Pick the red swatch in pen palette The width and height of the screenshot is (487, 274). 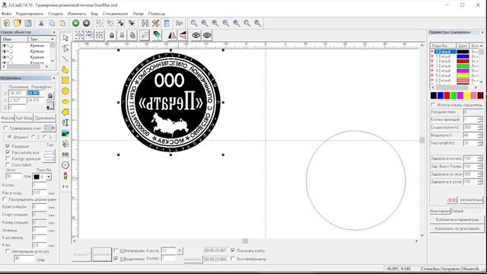tap(447, 95)
